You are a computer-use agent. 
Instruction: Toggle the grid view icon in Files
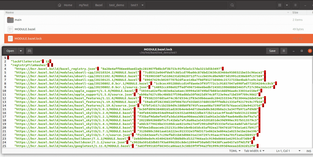tap(280, 5)
